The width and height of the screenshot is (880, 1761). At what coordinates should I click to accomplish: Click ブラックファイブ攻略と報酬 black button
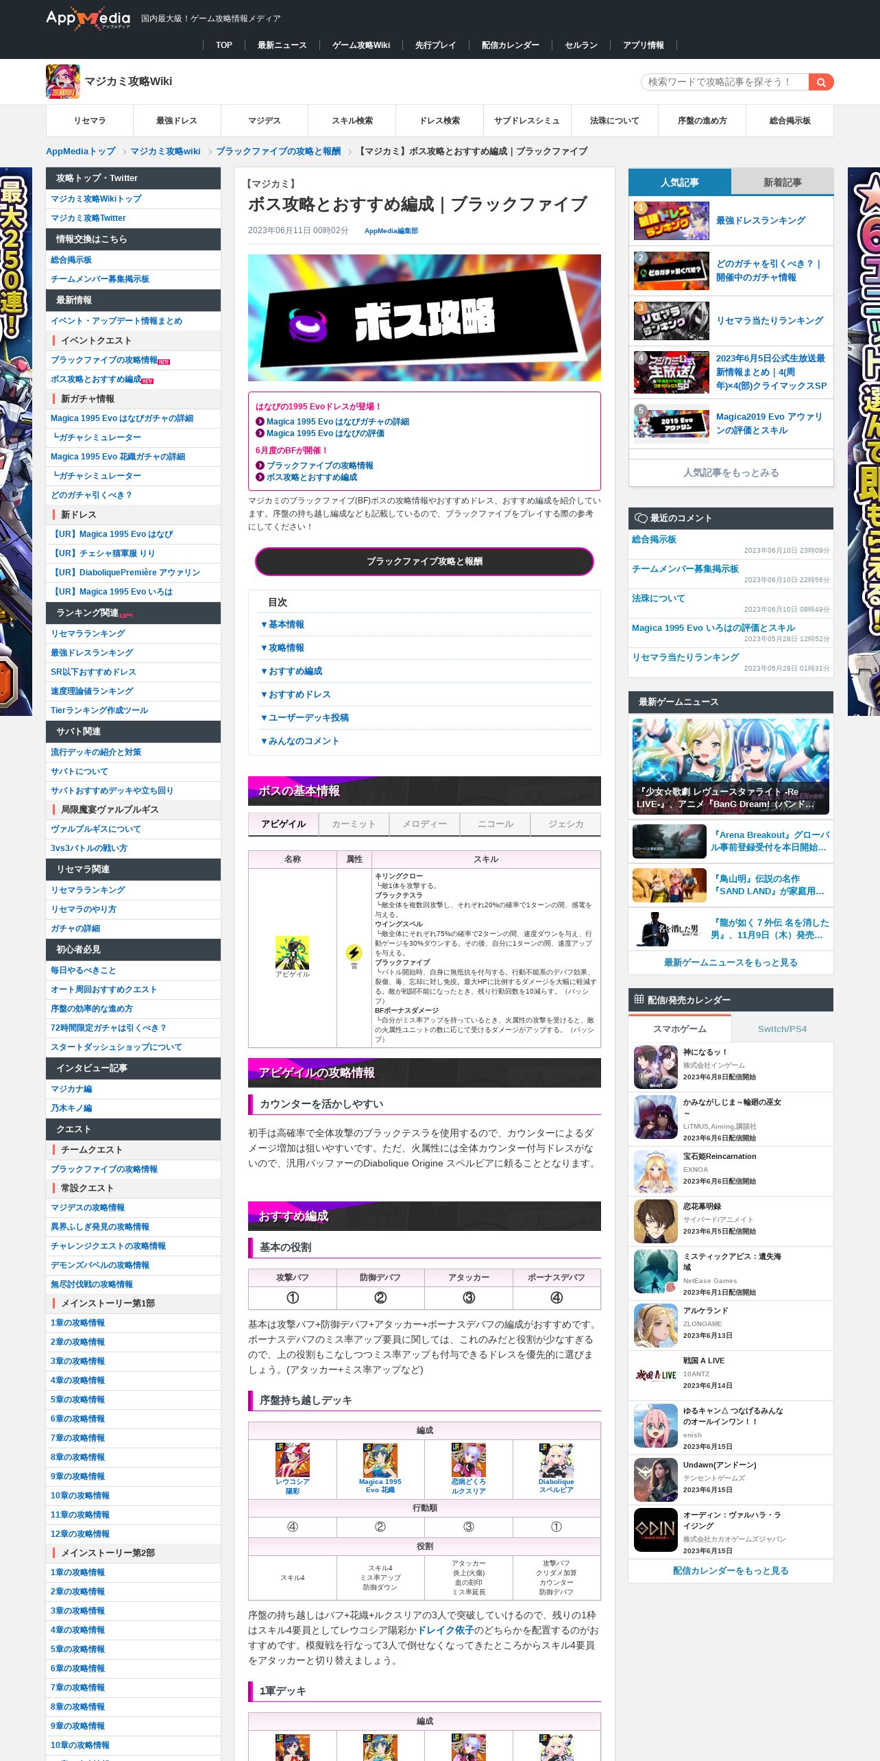point(424,562)
